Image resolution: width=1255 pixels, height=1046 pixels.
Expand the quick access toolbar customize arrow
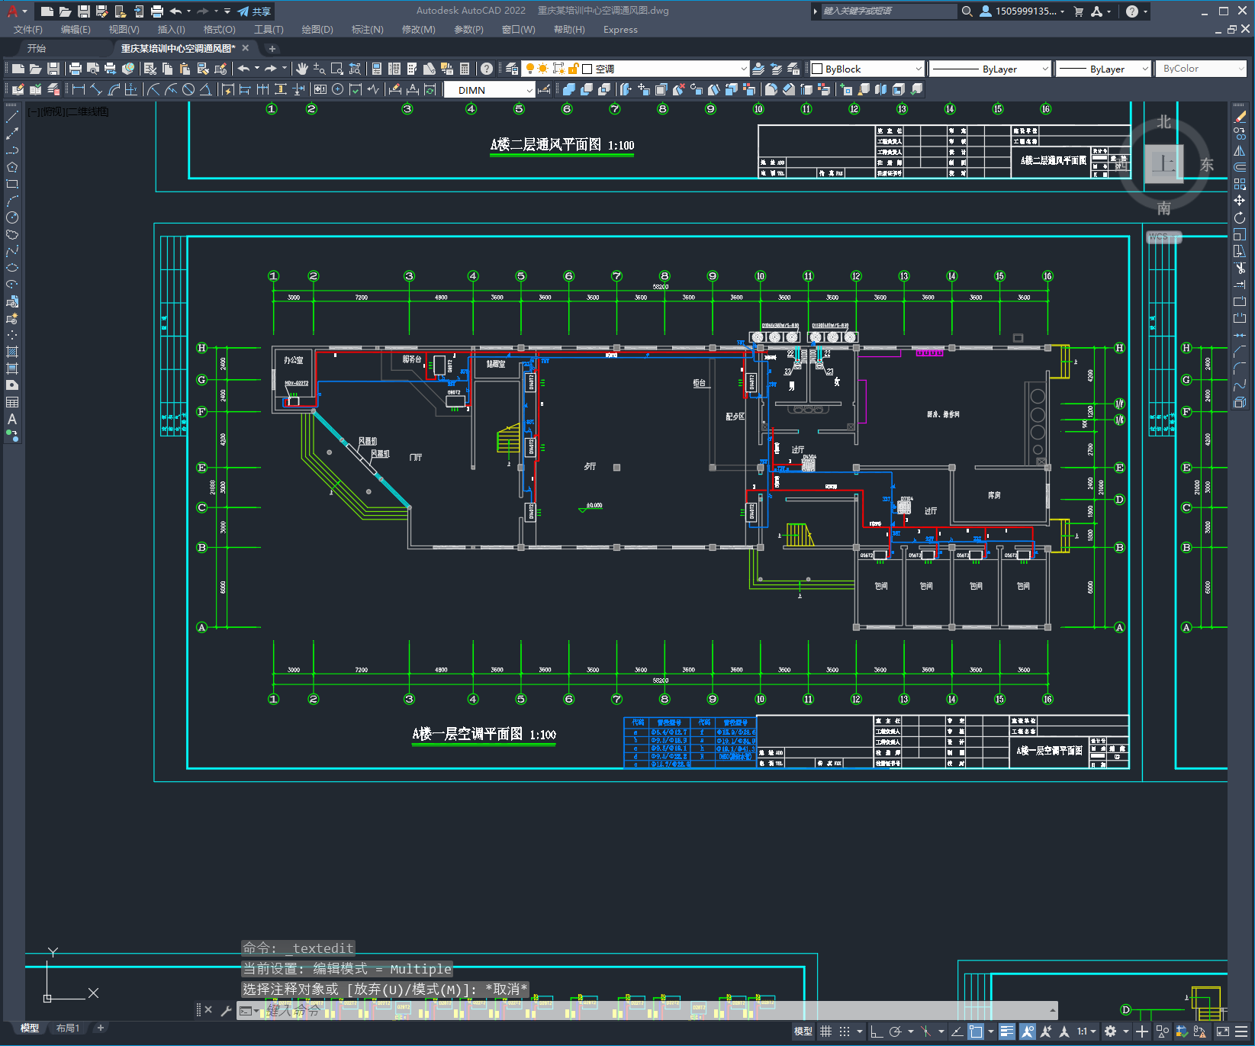[227, 11]
